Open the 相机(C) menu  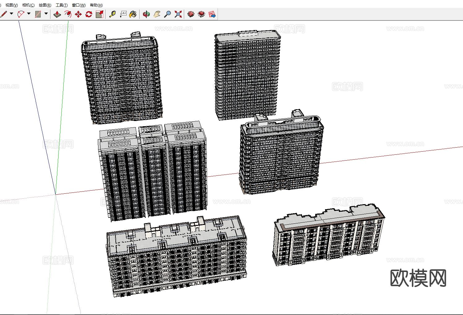click(28, 5)
